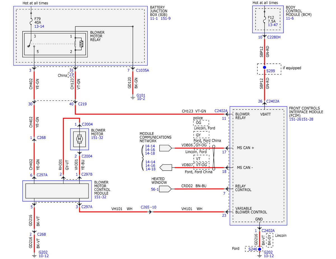Follow 151-32 link under Blower Motor Control Module
Viewport: 336px width, 259px height.
[x=100, y=197]
